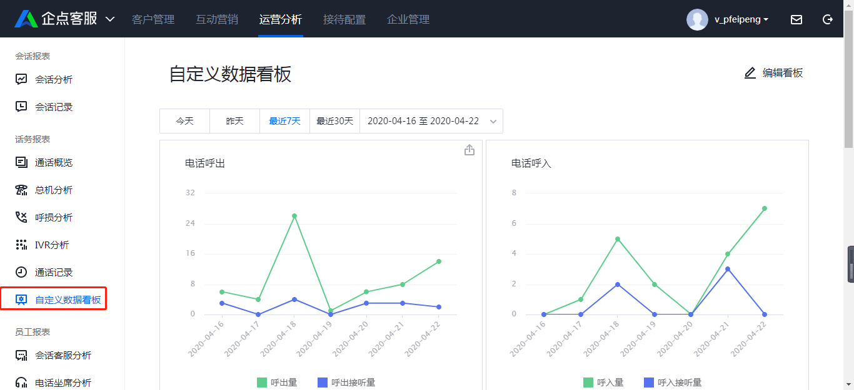Select the 昨天 time filter

click(235, 121)
